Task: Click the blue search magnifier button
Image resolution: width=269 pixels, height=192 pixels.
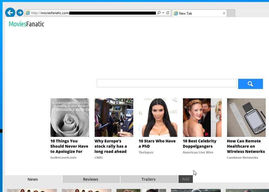Action: [250, 84]
